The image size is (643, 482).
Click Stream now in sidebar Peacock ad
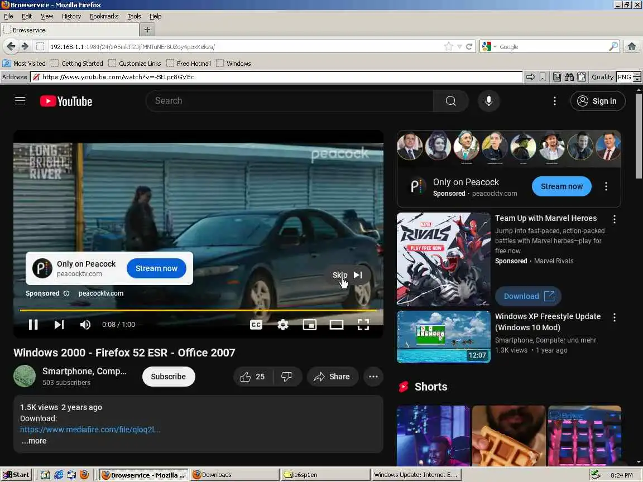pyautogui.click(x=562, y=186)
